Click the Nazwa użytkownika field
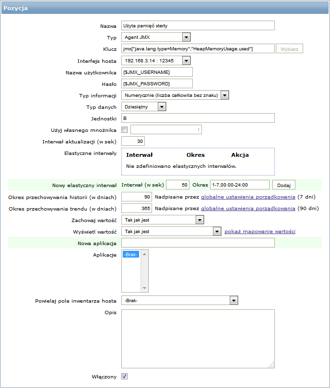 157,72
